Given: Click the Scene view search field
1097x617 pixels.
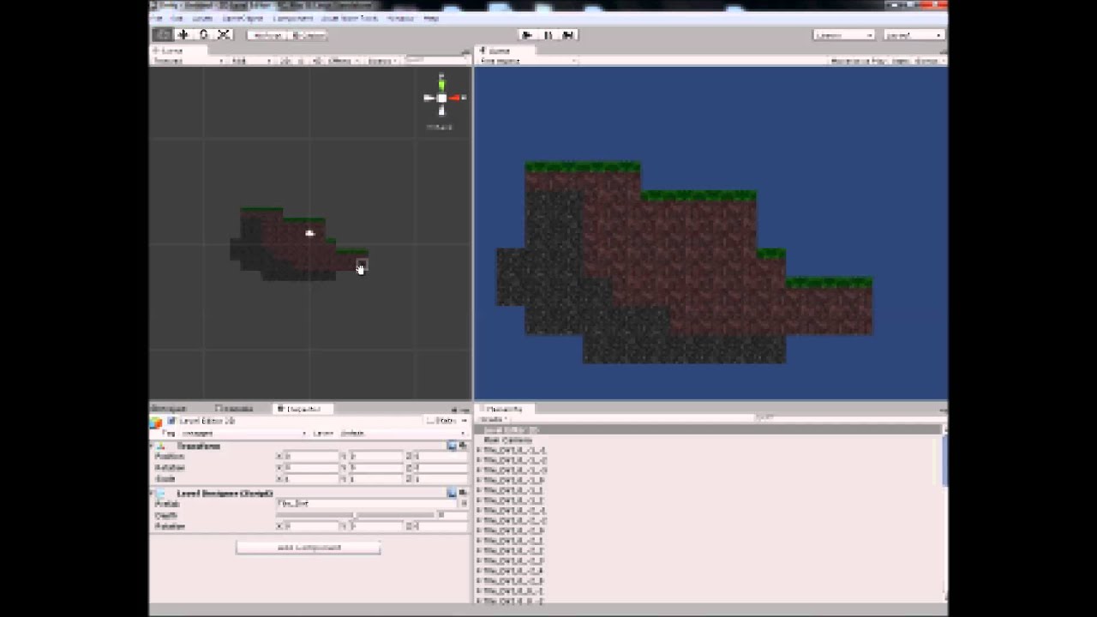Looking at the screenshot, I should [435, 61].
